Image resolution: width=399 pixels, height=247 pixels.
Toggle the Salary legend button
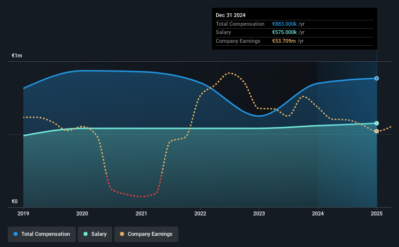click(95, 234)
